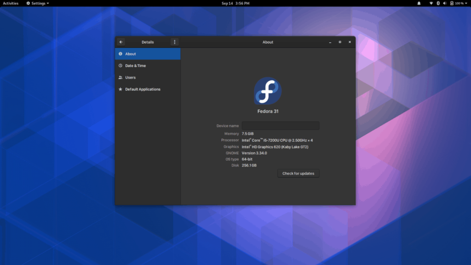
Task: Click the Fedora logo in the About page
Action: (267, 92)
